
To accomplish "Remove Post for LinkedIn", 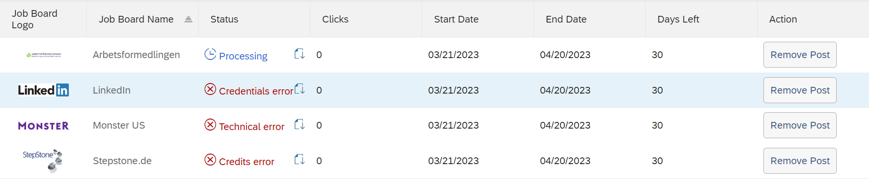I will (800, 90).
